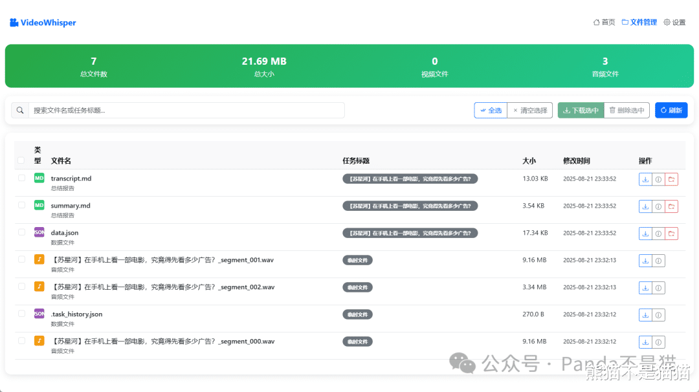This screenshot has height=392, width=699.
Task: Delete the summary.md file
Action: (671, 207)
